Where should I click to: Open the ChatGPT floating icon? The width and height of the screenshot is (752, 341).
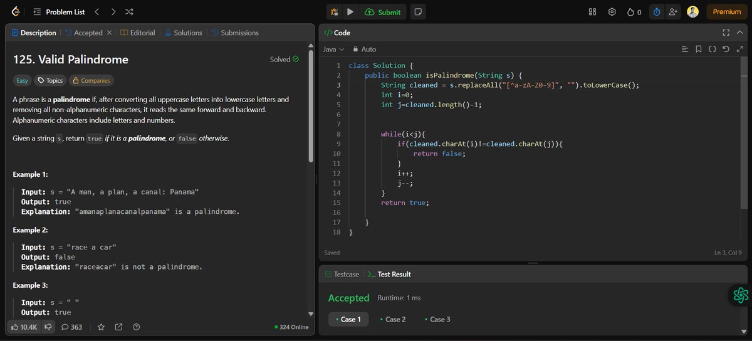[x=740, y=295]
